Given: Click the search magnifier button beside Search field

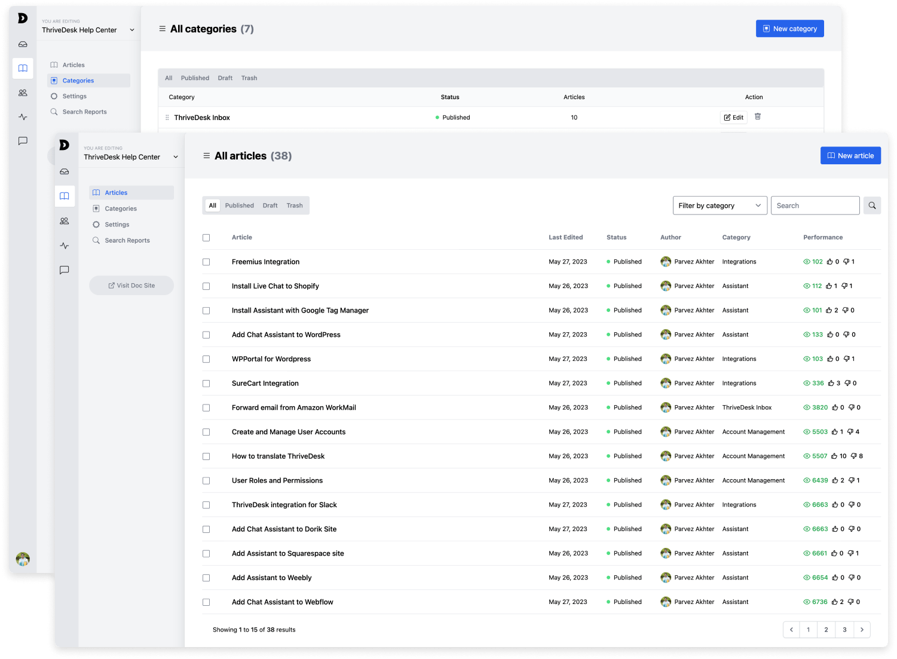Looking at the screenshot, I should coord(872,206).
